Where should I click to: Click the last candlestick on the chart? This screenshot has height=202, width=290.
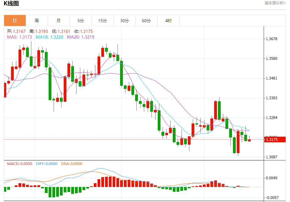pyautogui.click(x=250, y=140)
